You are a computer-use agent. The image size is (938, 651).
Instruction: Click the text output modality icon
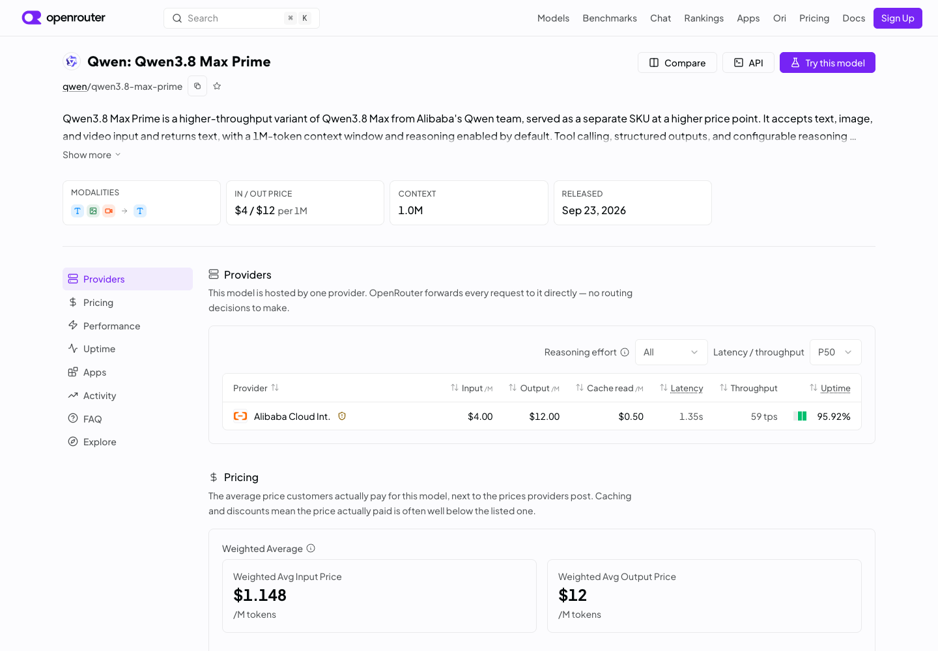tap(140, 211)
